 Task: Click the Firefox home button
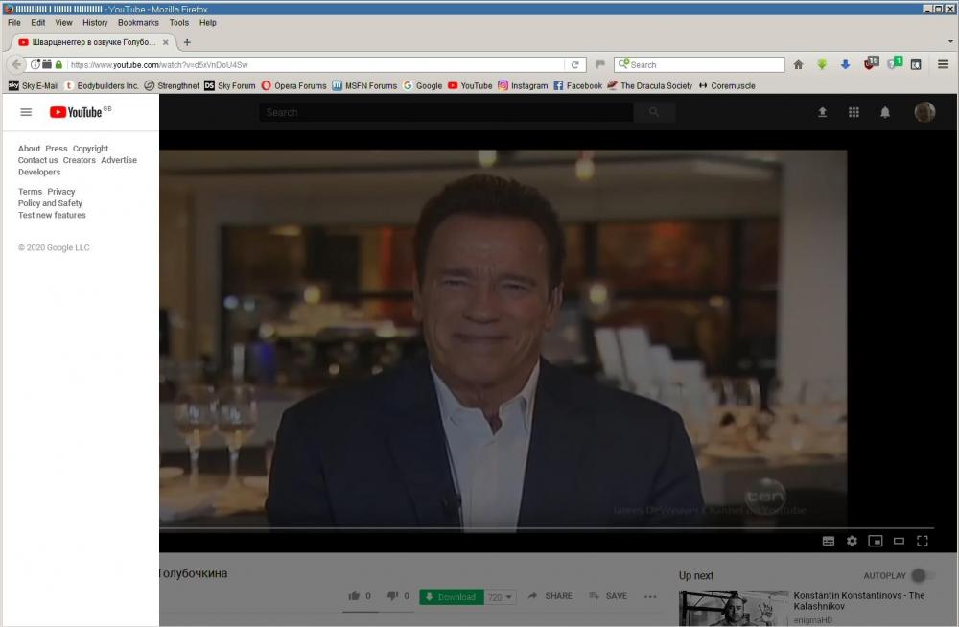point(798,64)
